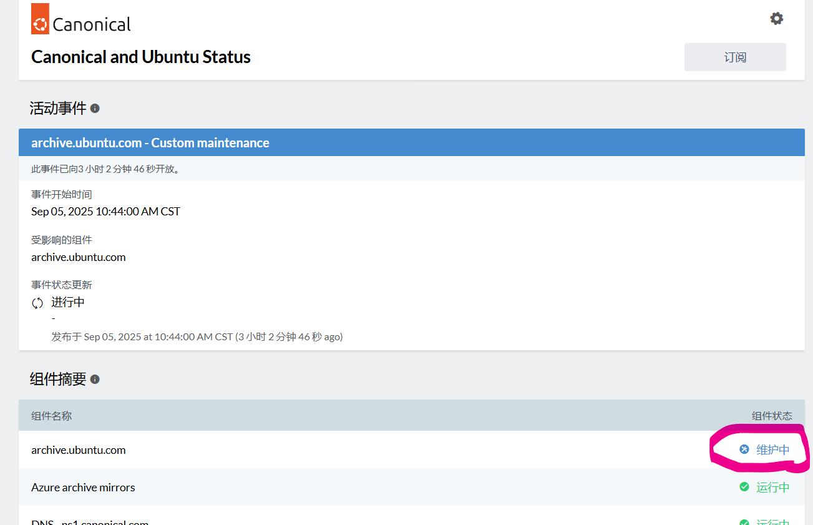Click the 维护中 status text
813x525 pixels.
pos(772,450)
